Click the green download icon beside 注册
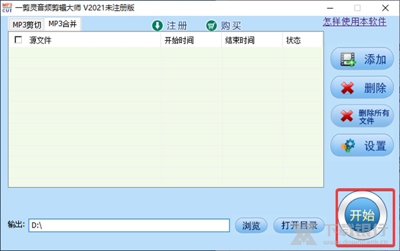 click(x=157, y=25)
